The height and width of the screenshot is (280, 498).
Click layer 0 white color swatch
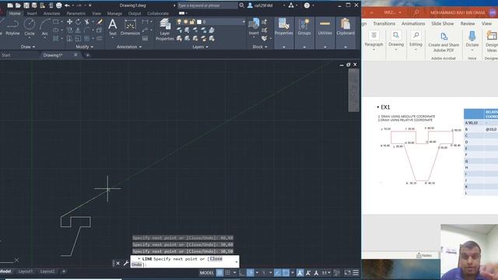(199, 22)
